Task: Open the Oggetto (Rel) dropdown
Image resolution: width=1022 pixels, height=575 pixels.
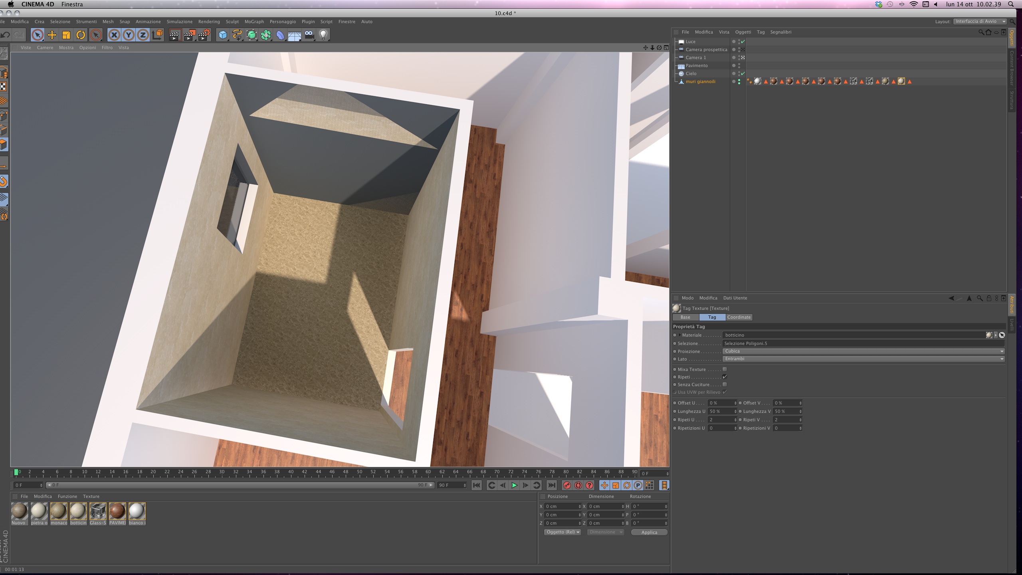Action: click(x=562, y=532)
